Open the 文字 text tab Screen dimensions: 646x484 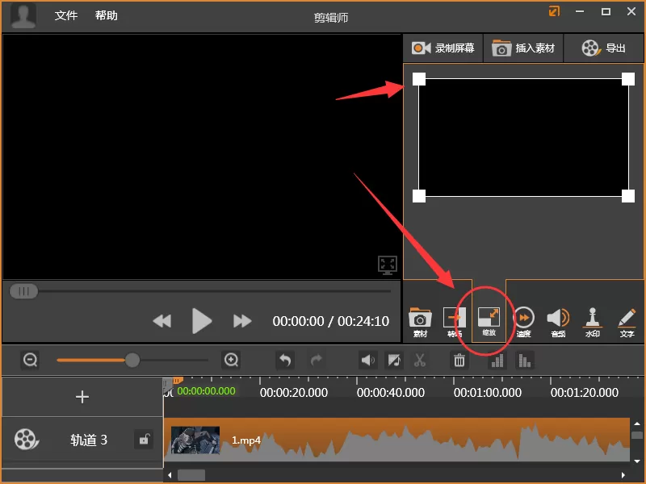tap(627, 323)
